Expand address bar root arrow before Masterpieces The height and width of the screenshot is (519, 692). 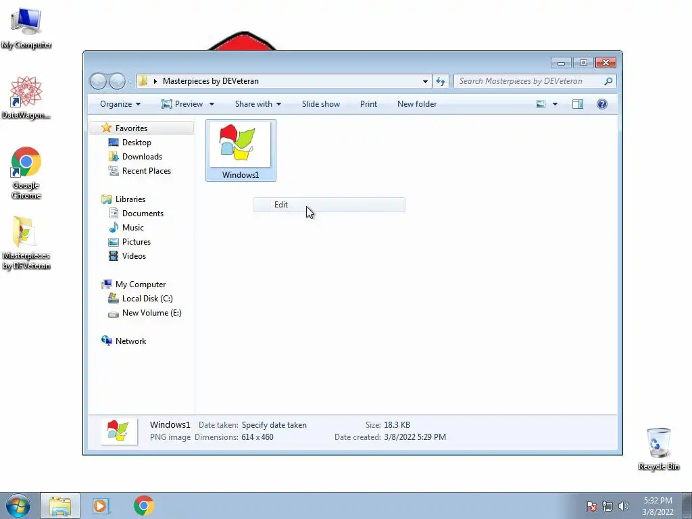point(155,81)
